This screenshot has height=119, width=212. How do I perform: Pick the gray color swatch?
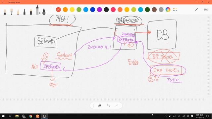point(161,10)
